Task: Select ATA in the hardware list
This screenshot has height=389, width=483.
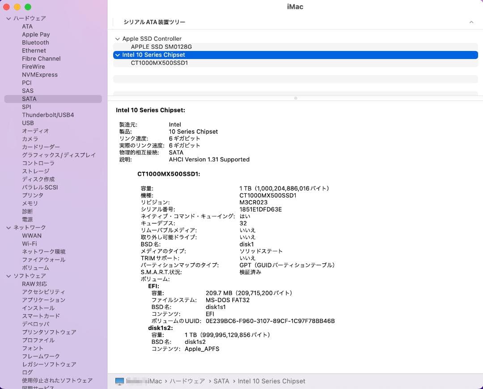Action: coord(27,26)
